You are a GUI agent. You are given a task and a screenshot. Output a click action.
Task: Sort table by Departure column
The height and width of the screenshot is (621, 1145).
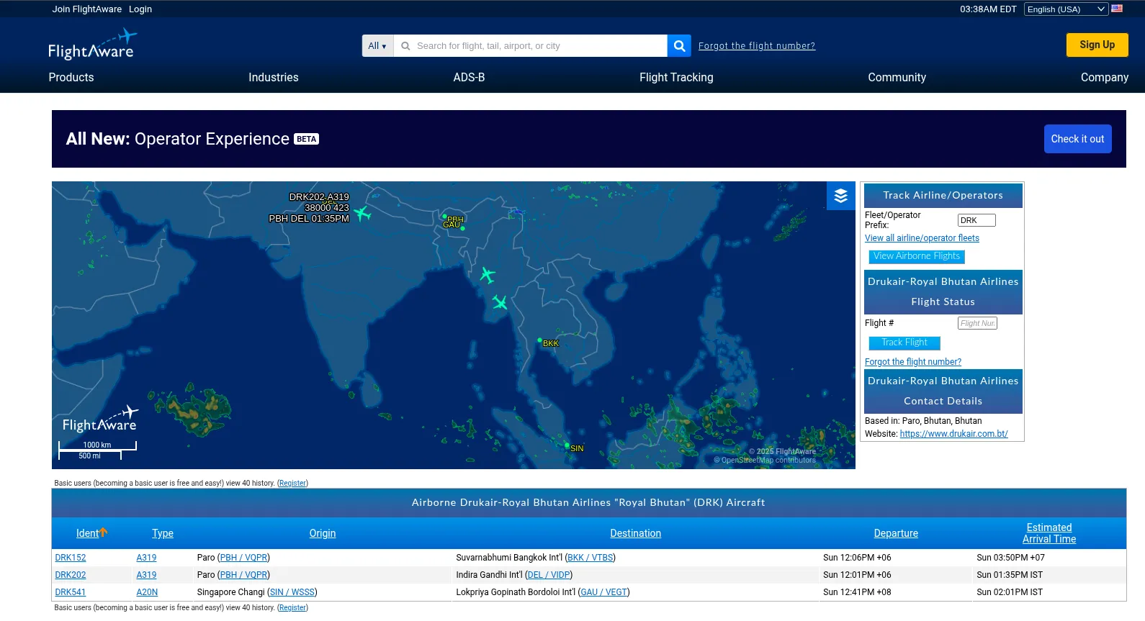coord(896,533)
